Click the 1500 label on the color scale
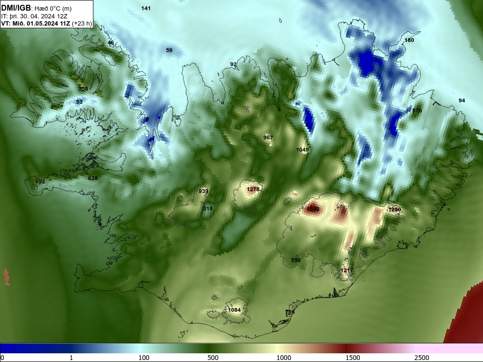 coord(353,357)
